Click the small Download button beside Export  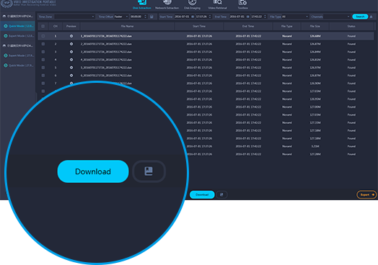pyautogui.click(x=202, y=194)
